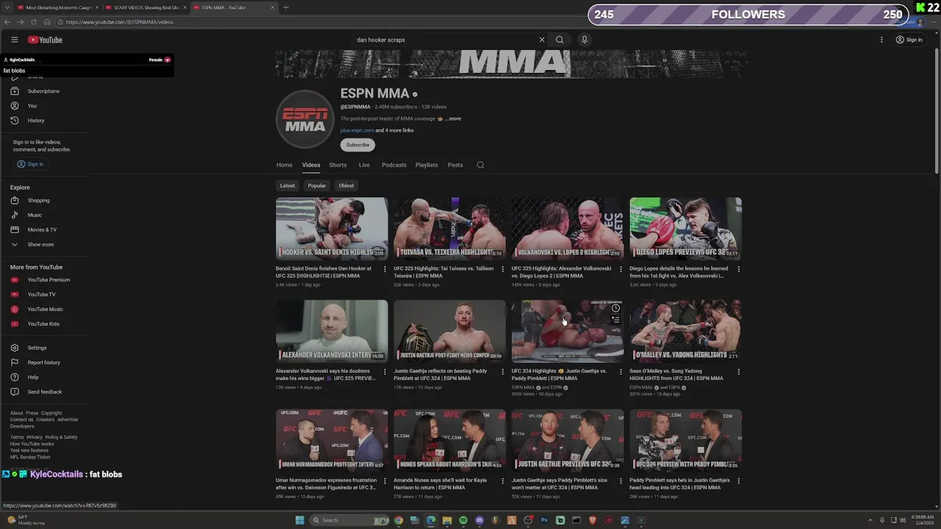Switch to the Live channel tab
Viewport: 941px width, 529px height.
tap(364, 165)
